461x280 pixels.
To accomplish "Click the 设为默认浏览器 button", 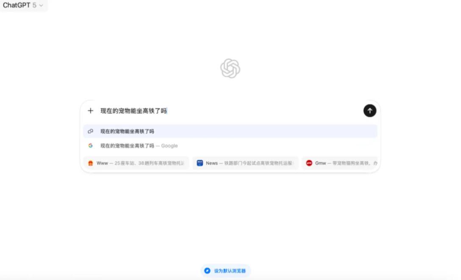I will tap(225, 271).
